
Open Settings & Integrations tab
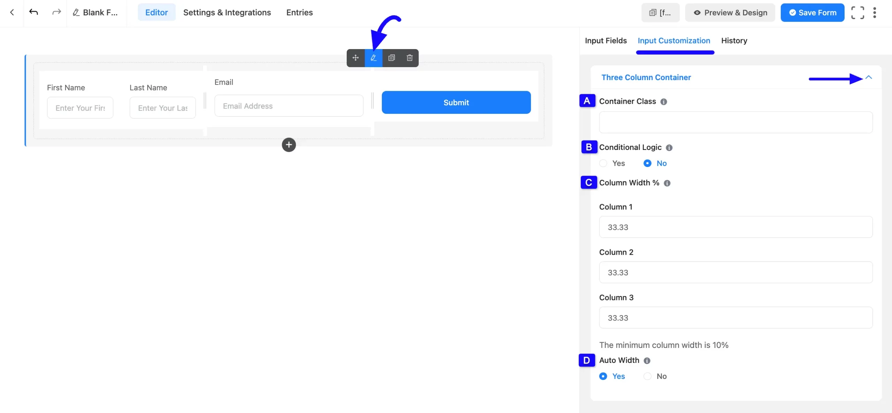227,13
